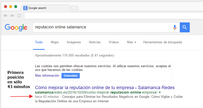
Task: Click the hace 43 minutos snippet text
Action: tap(47, 97)
